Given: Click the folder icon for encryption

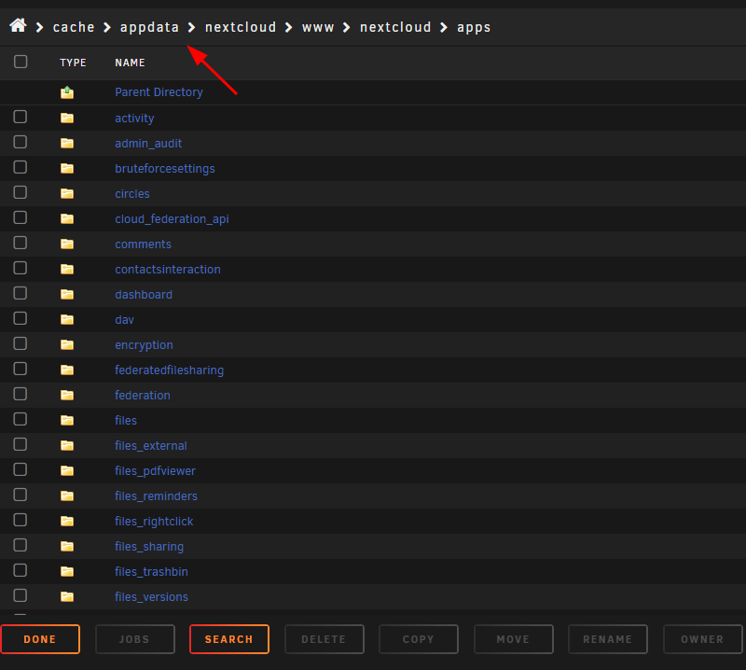Looking at the screenshot, I should click(x=67, y=344).
